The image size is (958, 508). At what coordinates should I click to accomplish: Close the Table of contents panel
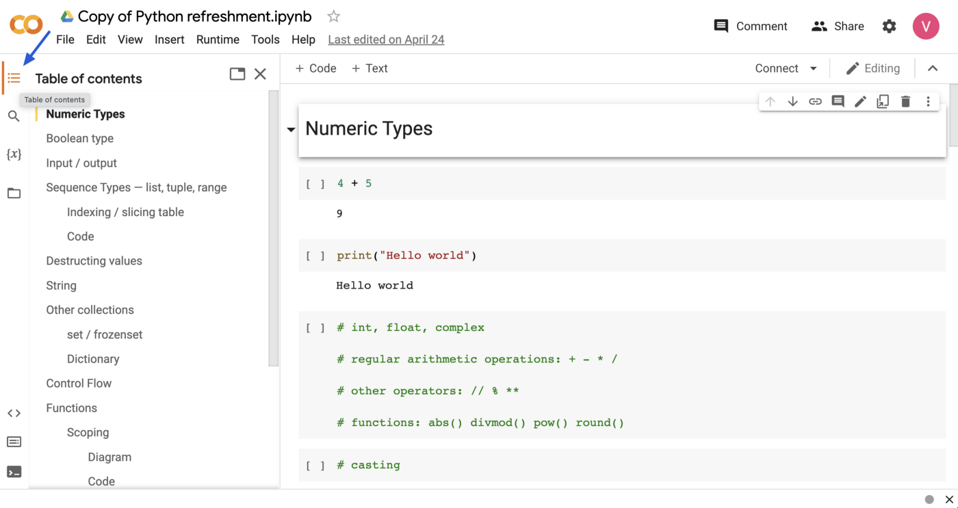(x=260, y=74)
